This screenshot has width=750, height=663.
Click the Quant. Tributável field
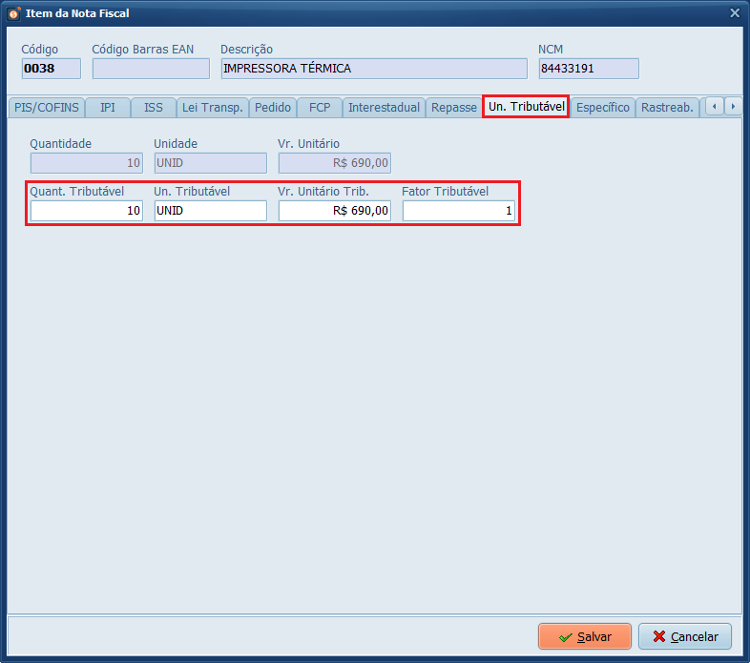point(87,211)
